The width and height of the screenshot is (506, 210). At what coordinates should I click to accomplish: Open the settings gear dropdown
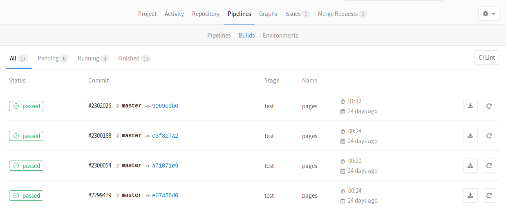tap(489, 13)
